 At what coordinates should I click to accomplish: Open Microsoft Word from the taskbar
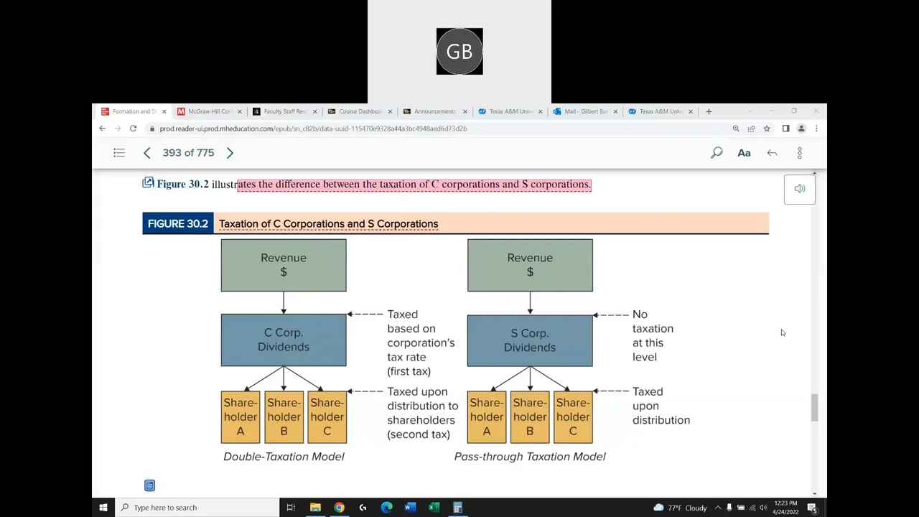410,508
